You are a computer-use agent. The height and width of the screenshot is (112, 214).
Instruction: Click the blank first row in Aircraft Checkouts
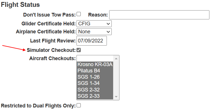(95, 58)
